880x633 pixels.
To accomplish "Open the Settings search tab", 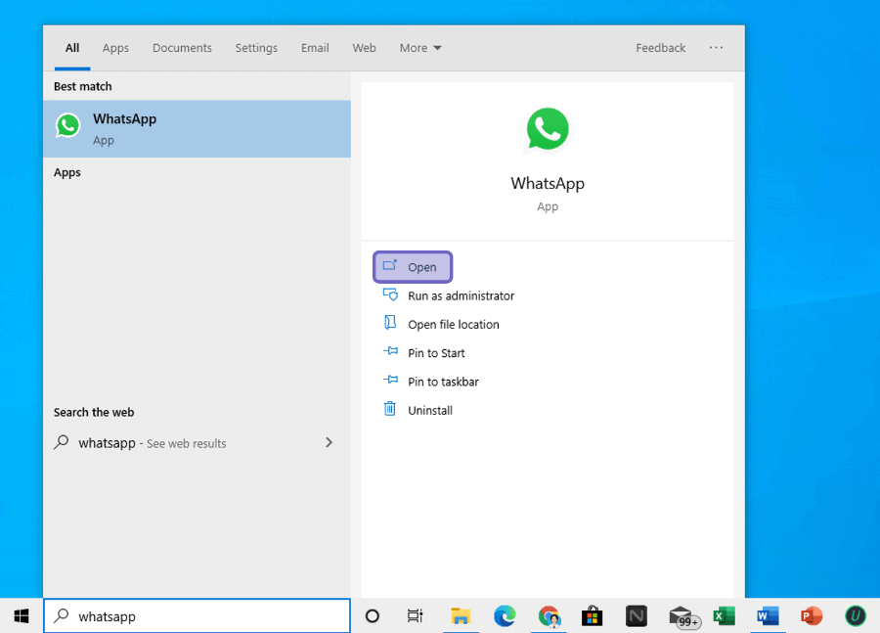I will pyautogui.click(x=256, y=48).
